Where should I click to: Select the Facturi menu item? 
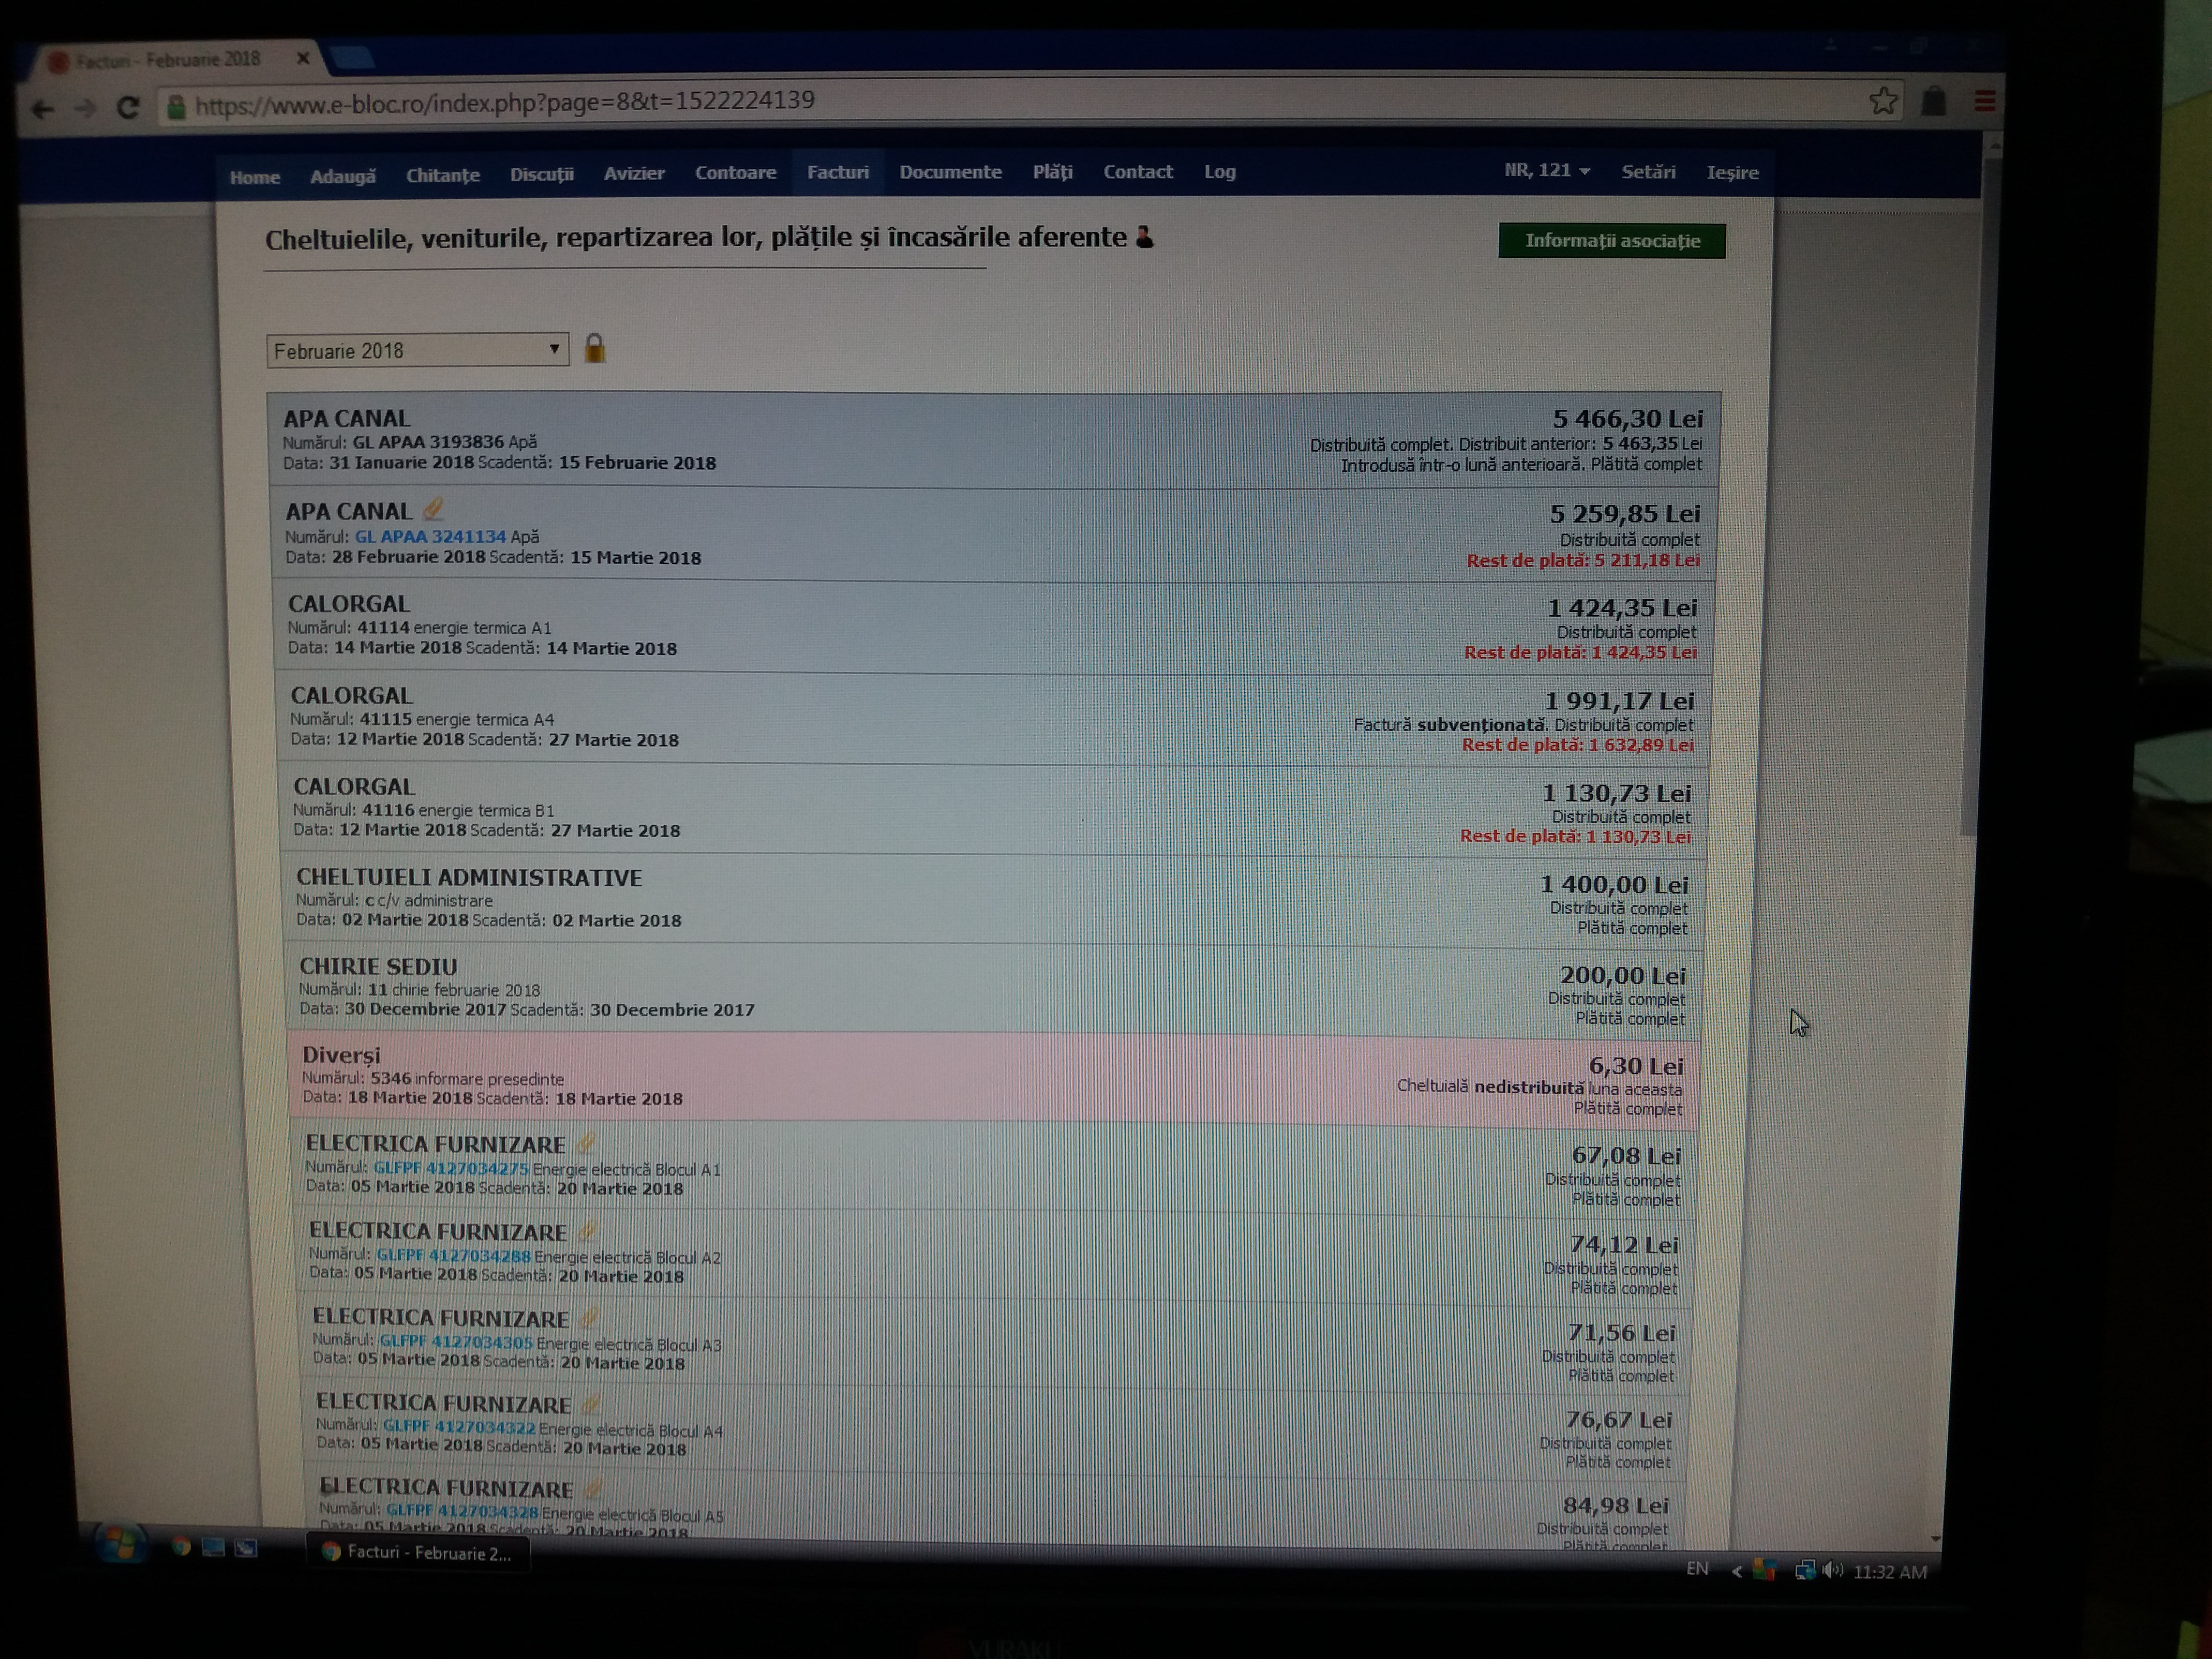[838, 172]
